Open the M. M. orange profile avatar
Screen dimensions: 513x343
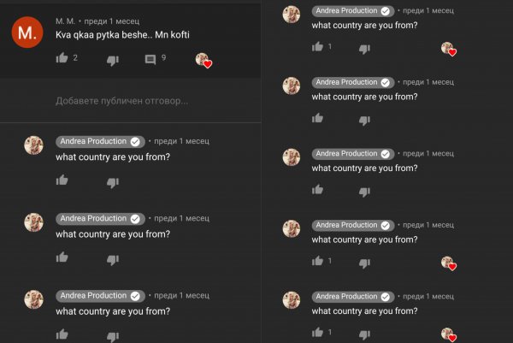click(27, 33)
